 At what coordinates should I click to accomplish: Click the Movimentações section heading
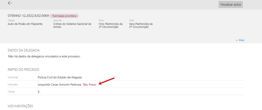point(20,106)
